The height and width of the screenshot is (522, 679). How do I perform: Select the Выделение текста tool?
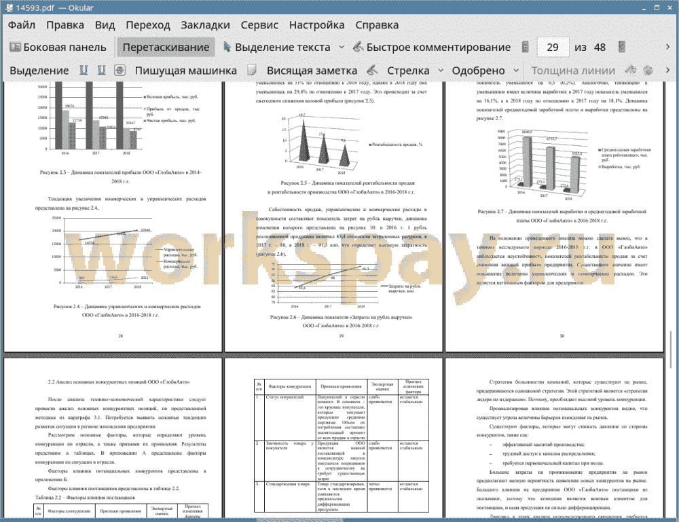point(276,48)
